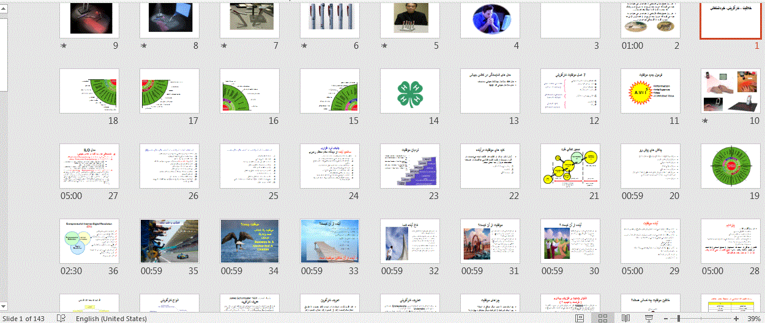This screenshot has width=765, height=323.
Task: Open zoom dialog via 39% label
Action: [753, 319]
